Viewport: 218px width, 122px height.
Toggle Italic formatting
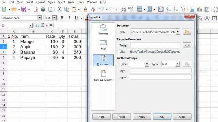tap(69, 18)
